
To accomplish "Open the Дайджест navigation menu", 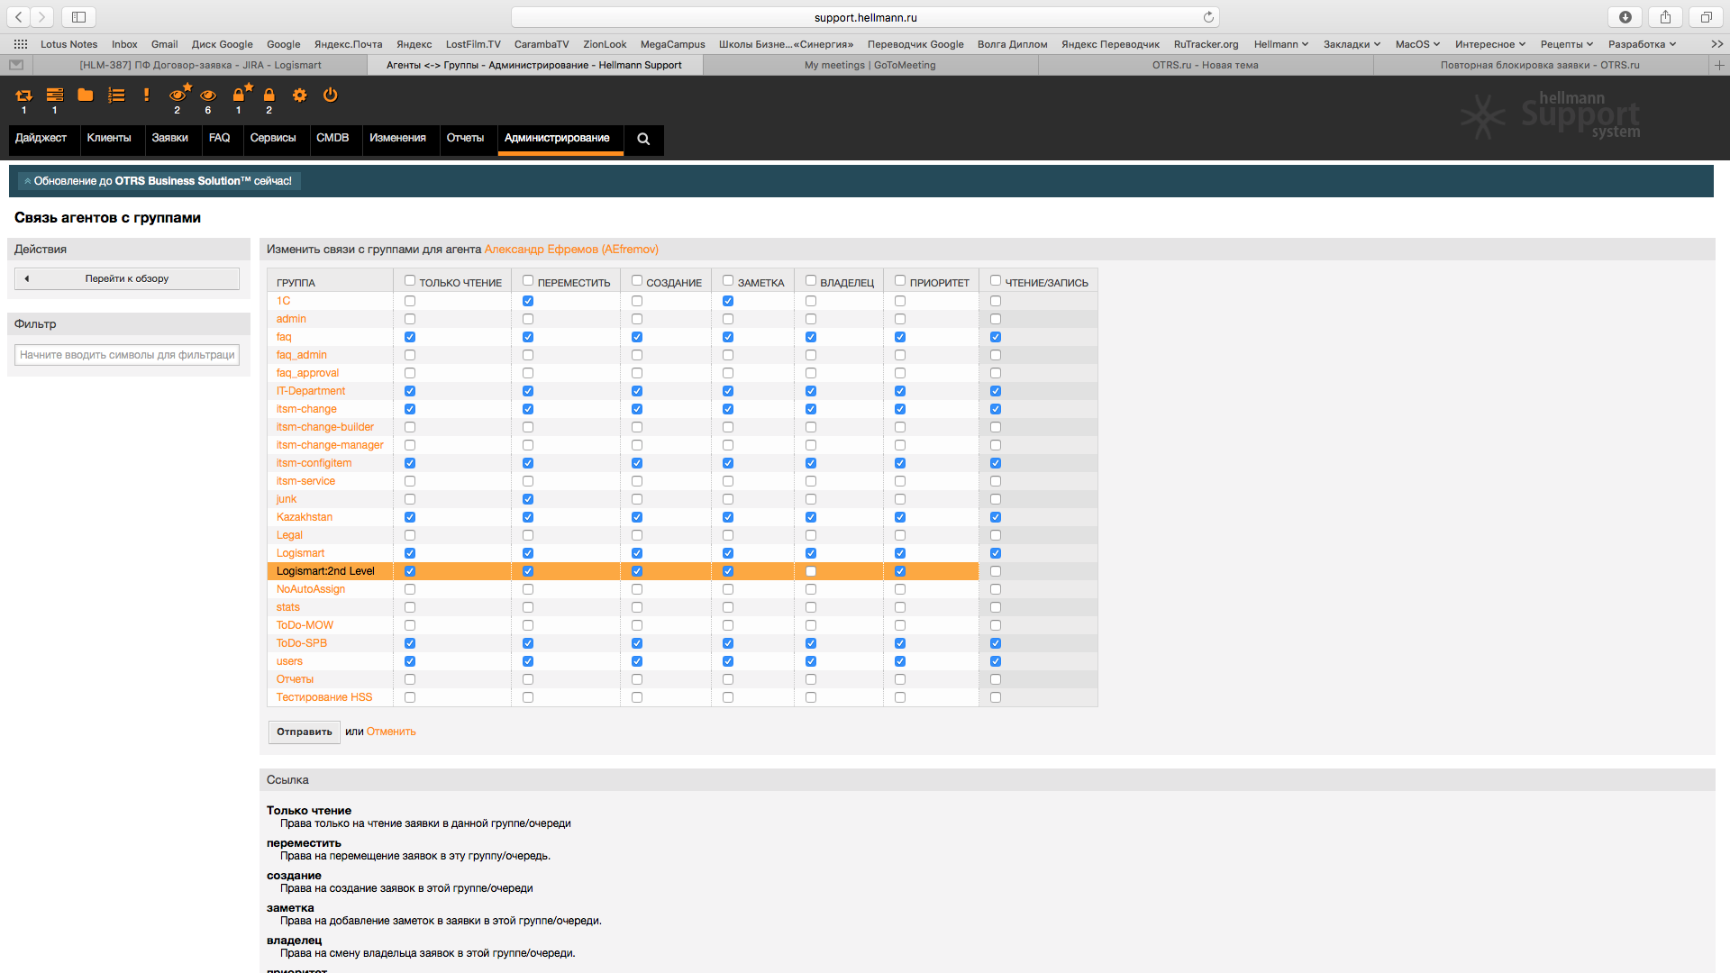I will coord(41,139).
